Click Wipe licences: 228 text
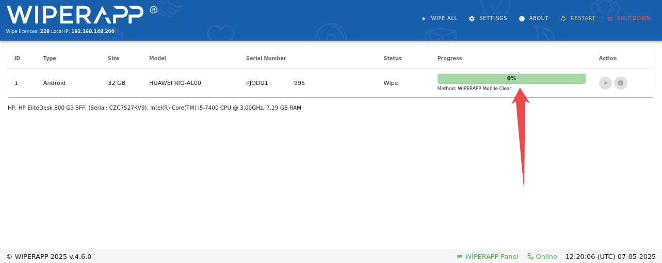The height and width of the screenshot is (263, 662). tap(28, 31)
